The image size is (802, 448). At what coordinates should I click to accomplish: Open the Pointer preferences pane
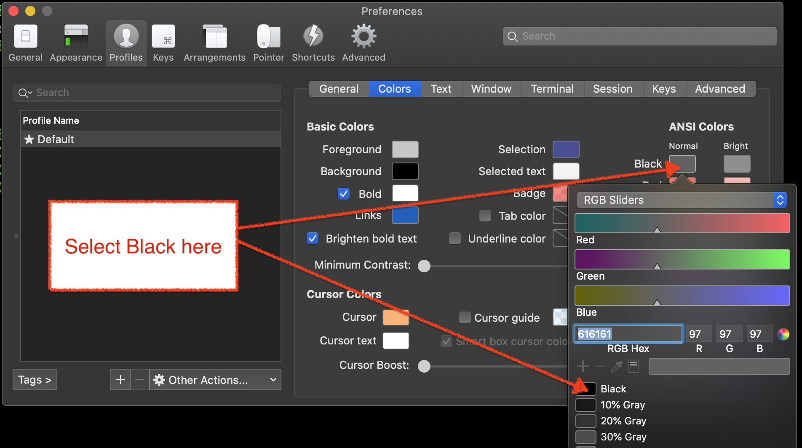coord(268,43)
